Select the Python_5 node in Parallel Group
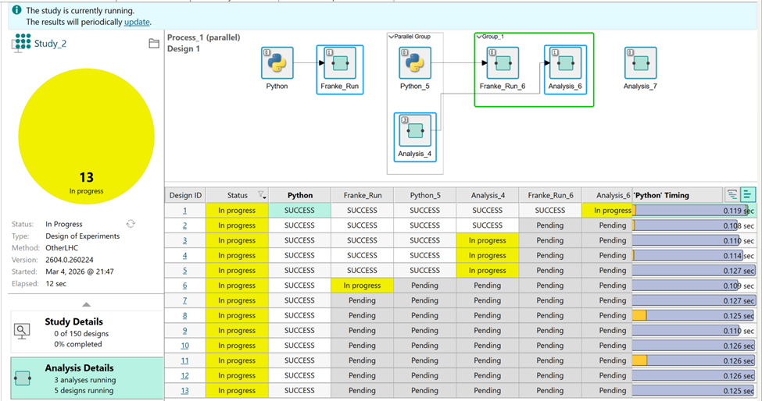Screen dimensions: 762x401 [414, 63]
